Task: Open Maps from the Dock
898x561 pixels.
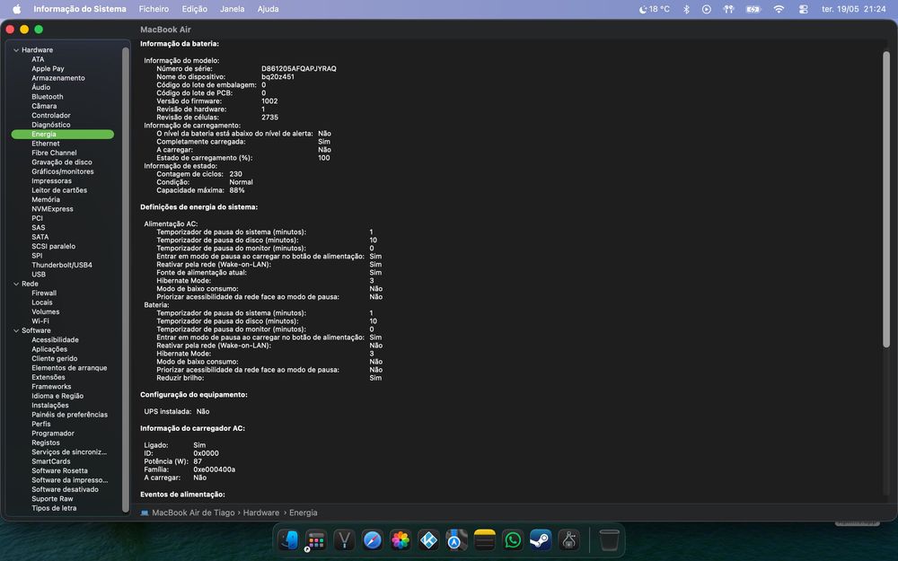Action: click(456, 539)
